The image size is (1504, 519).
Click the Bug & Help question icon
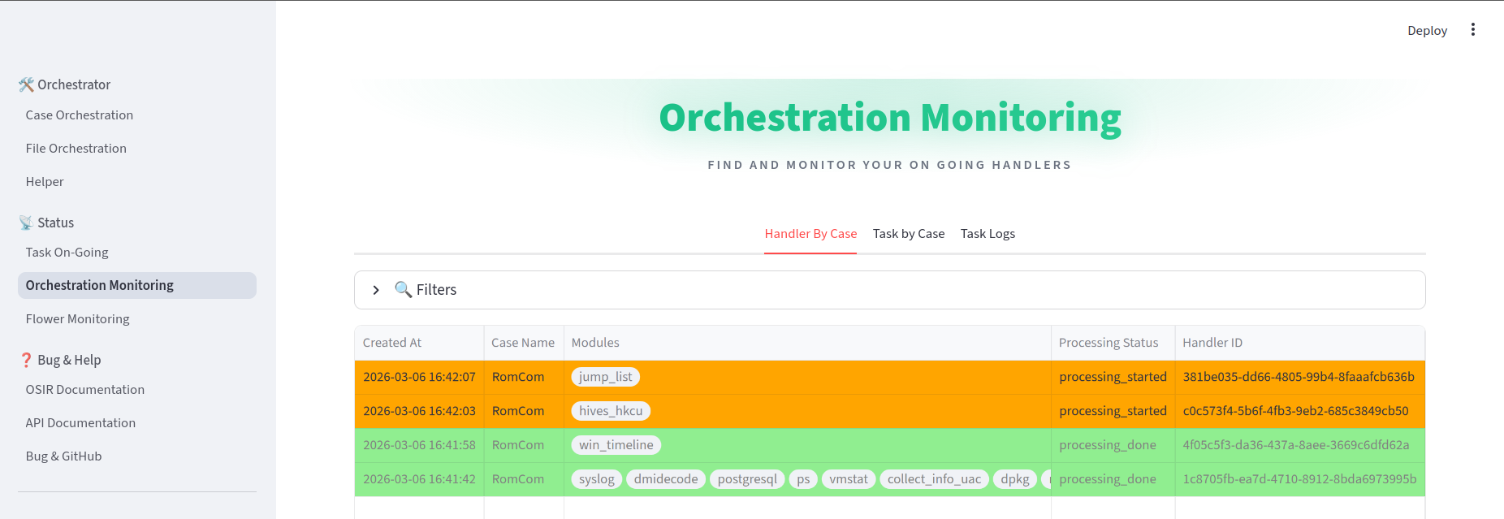coord(26,360)
